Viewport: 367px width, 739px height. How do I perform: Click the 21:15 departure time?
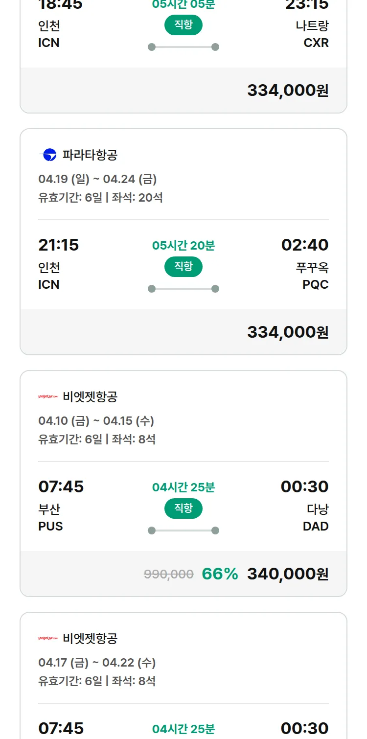59,245
